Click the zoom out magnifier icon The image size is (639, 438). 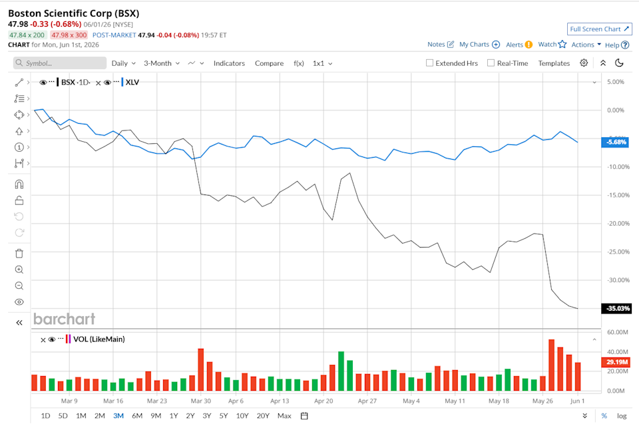click(x=19, y=286)
